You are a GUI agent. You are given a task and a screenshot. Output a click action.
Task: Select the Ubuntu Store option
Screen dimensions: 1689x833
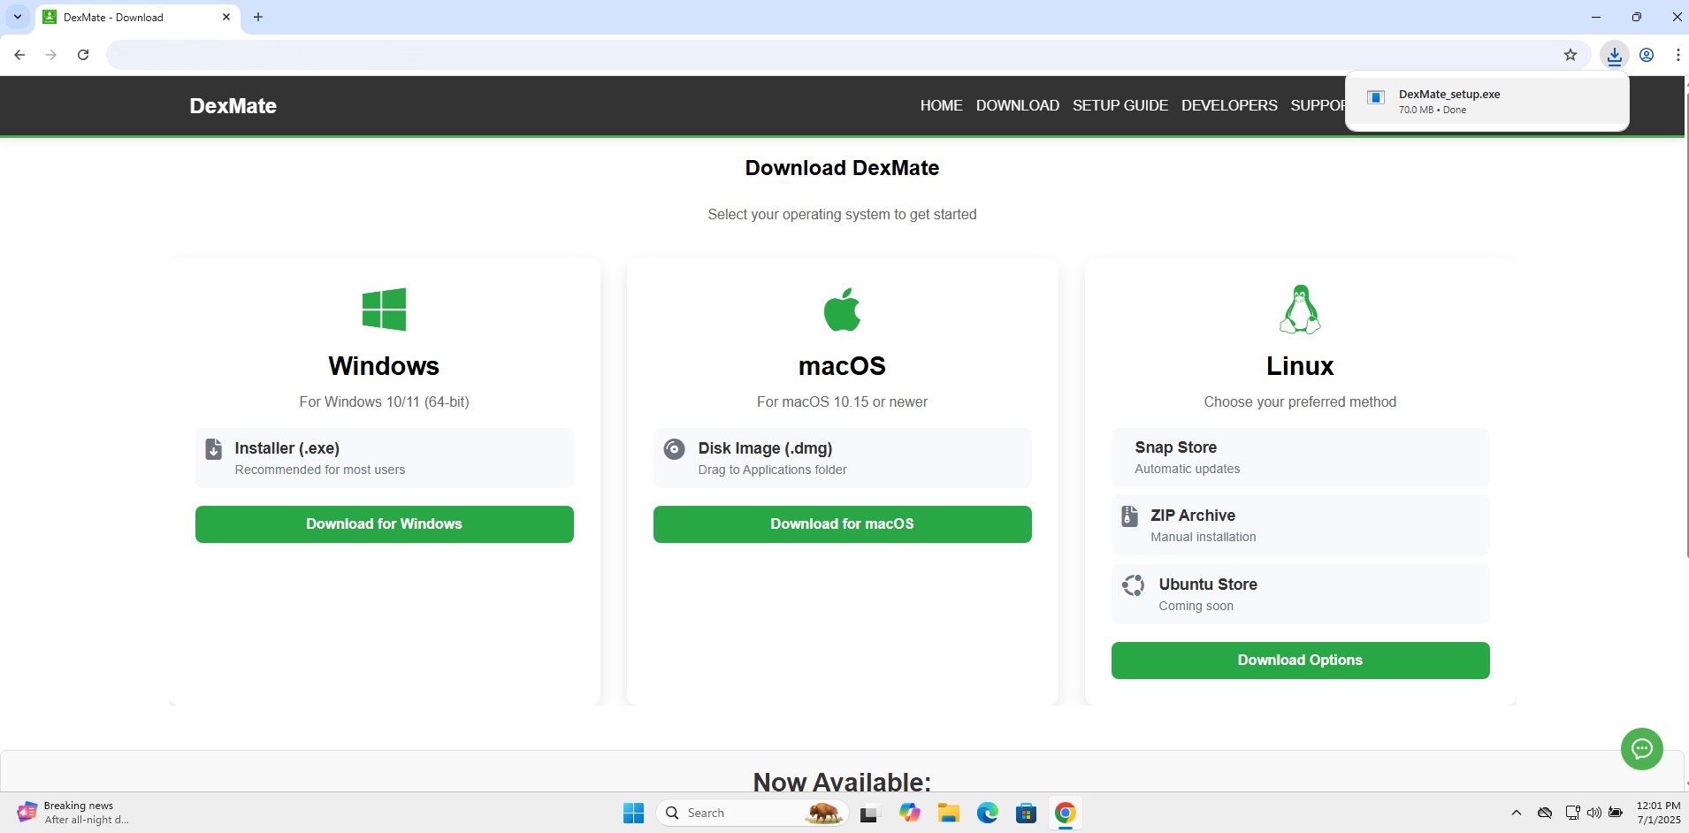pyautogui.click(x=1300, y=594)
